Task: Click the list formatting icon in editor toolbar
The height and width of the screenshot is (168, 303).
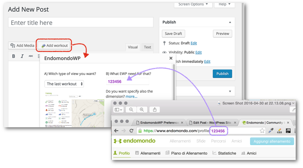Action: click(x=39, y=56)
